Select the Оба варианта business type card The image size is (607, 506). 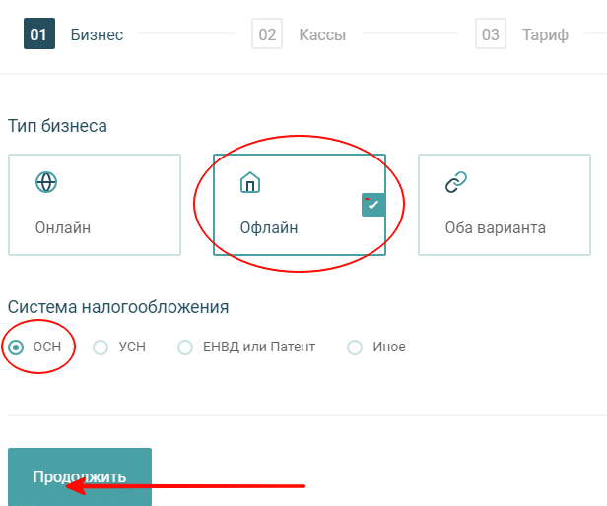pyautogui.click(x=505, y=205)
